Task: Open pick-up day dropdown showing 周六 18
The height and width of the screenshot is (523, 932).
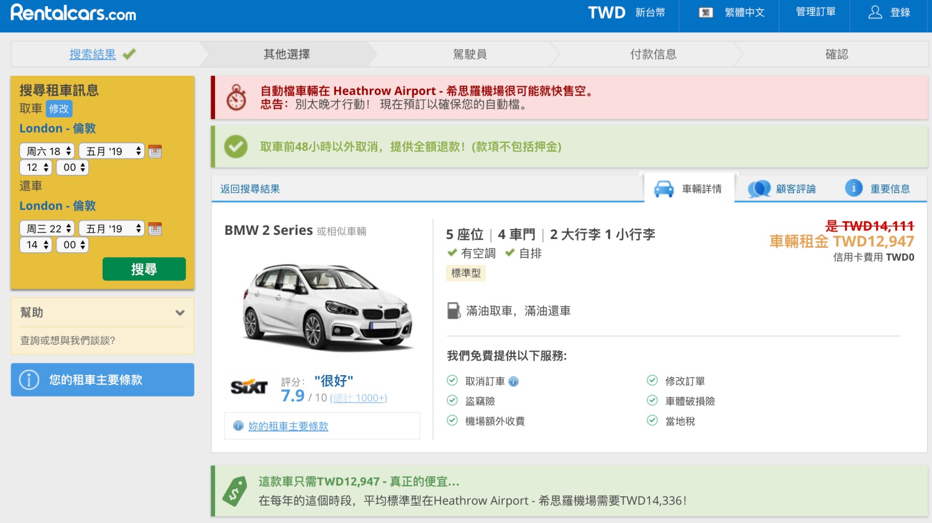Action: click(x=47, y=151)
